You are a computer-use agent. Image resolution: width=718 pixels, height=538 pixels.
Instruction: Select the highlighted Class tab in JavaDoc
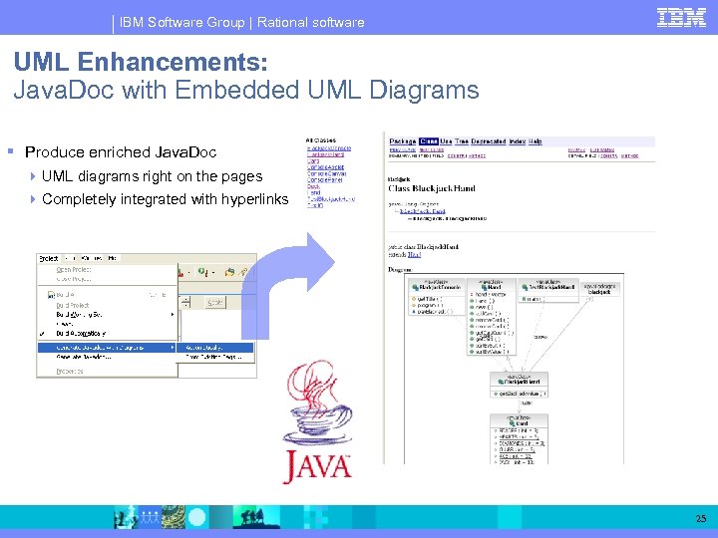pyautogui.click(x=429, y=141)
